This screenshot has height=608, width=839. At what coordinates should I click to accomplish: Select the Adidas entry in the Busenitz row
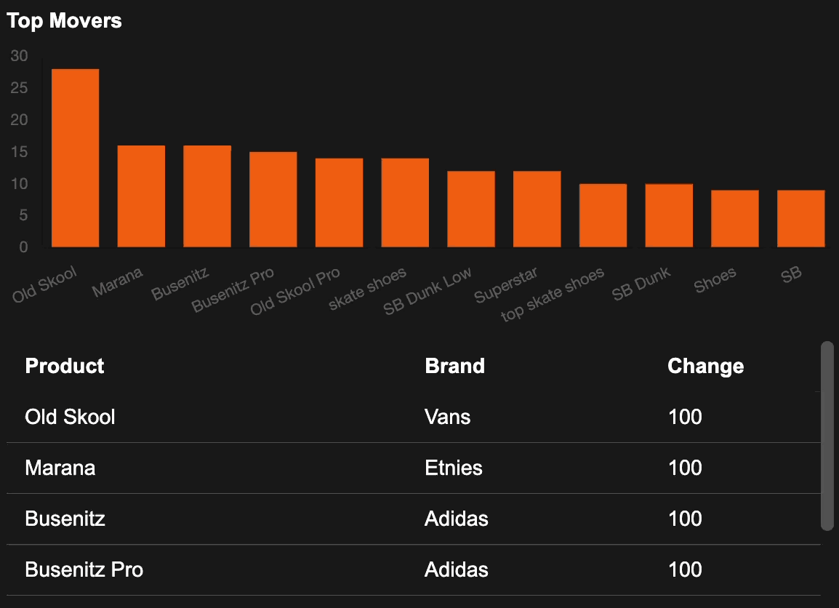(456, 519)
